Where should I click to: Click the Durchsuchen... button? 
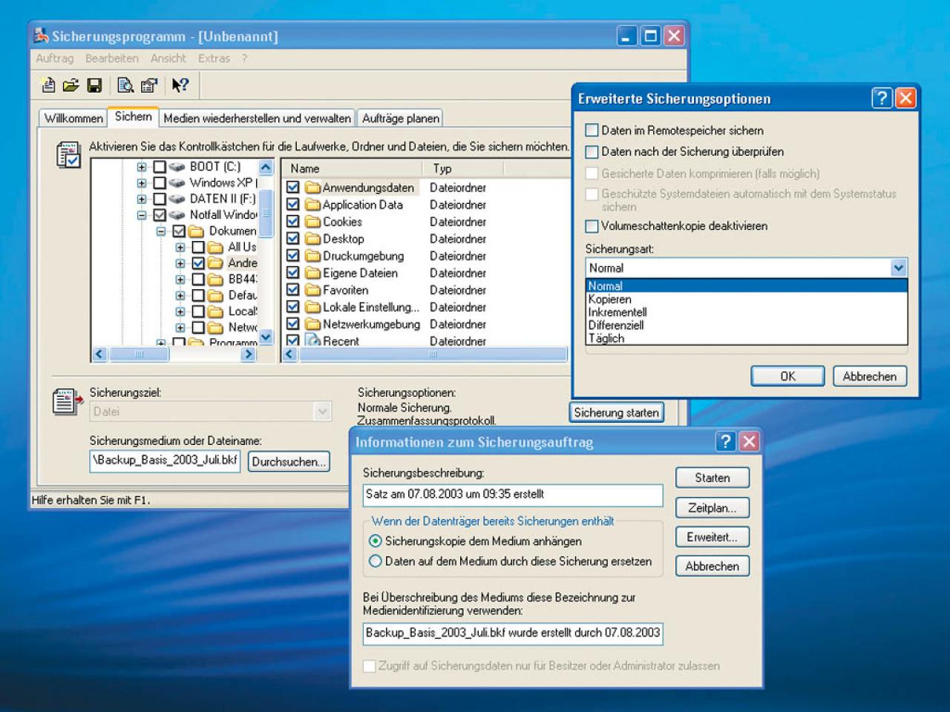pos(289,462)
